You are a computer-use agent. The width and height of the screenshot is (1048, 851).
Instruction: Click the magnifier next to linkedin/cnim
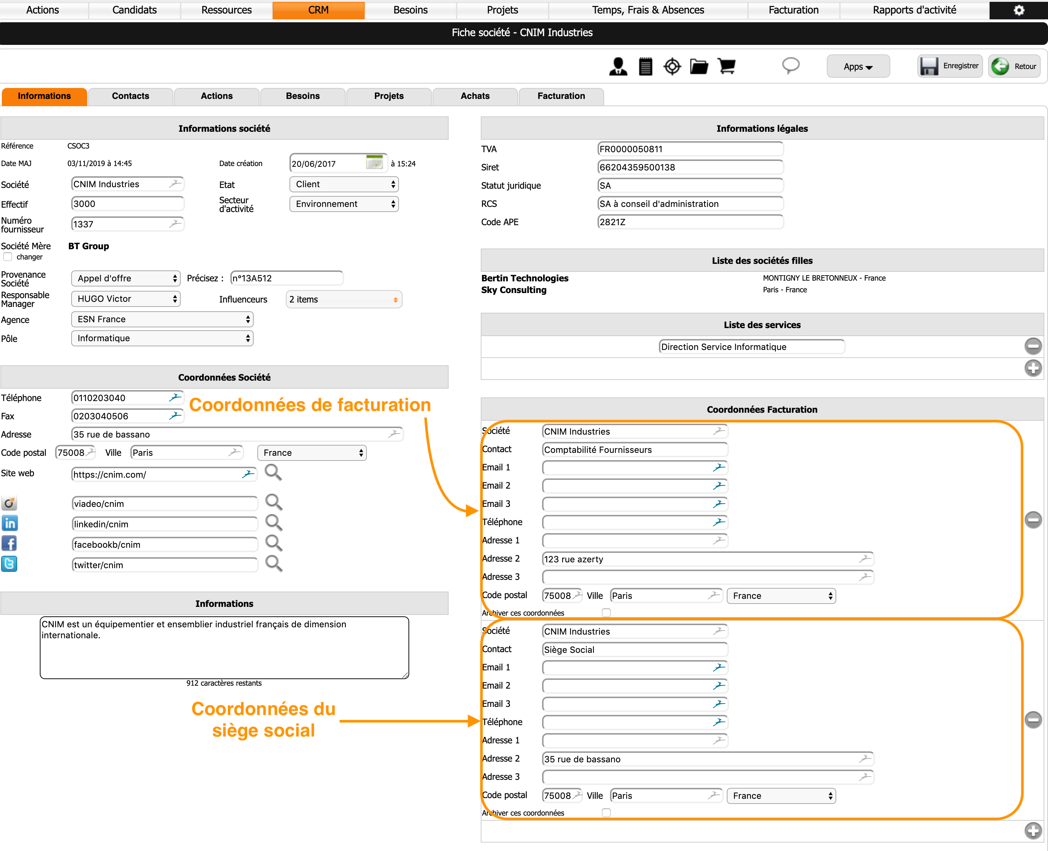click(274, 523)
